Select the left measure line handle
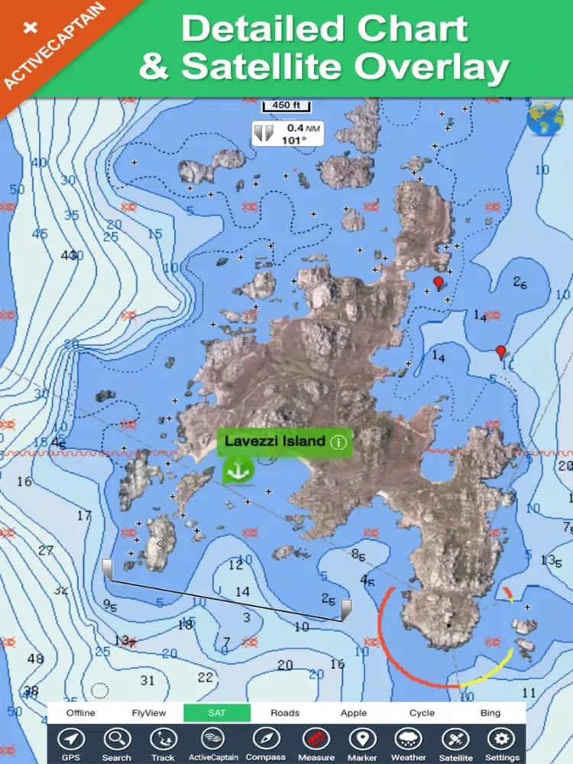The image size is (573, 764). [x=107, y=570]
